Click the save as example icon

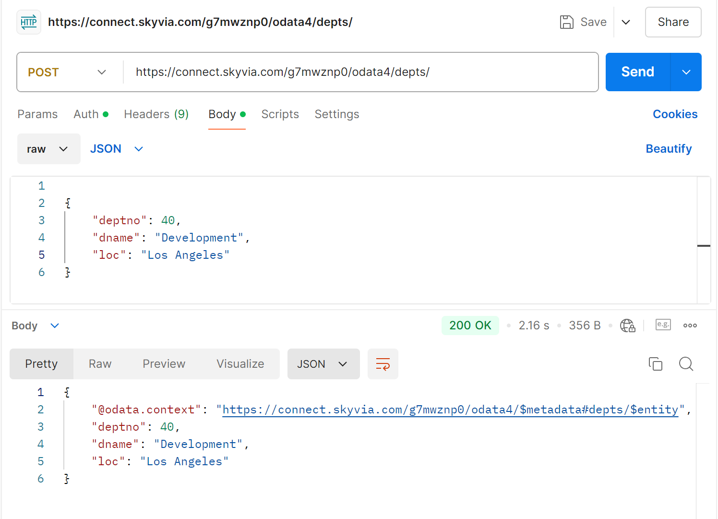pyautogui.click(x=663, y=325)
